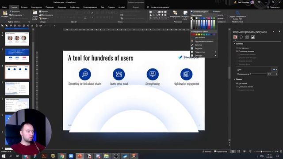Open the Size & Properties icon in the format pane

click(247, 37)
